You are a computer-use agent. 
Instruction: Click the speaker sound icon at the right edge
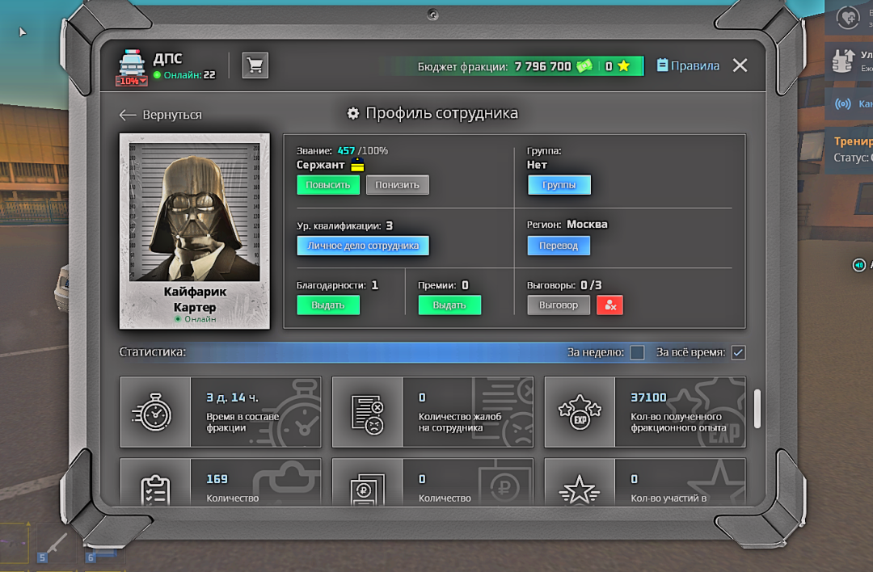coord(859,266)
